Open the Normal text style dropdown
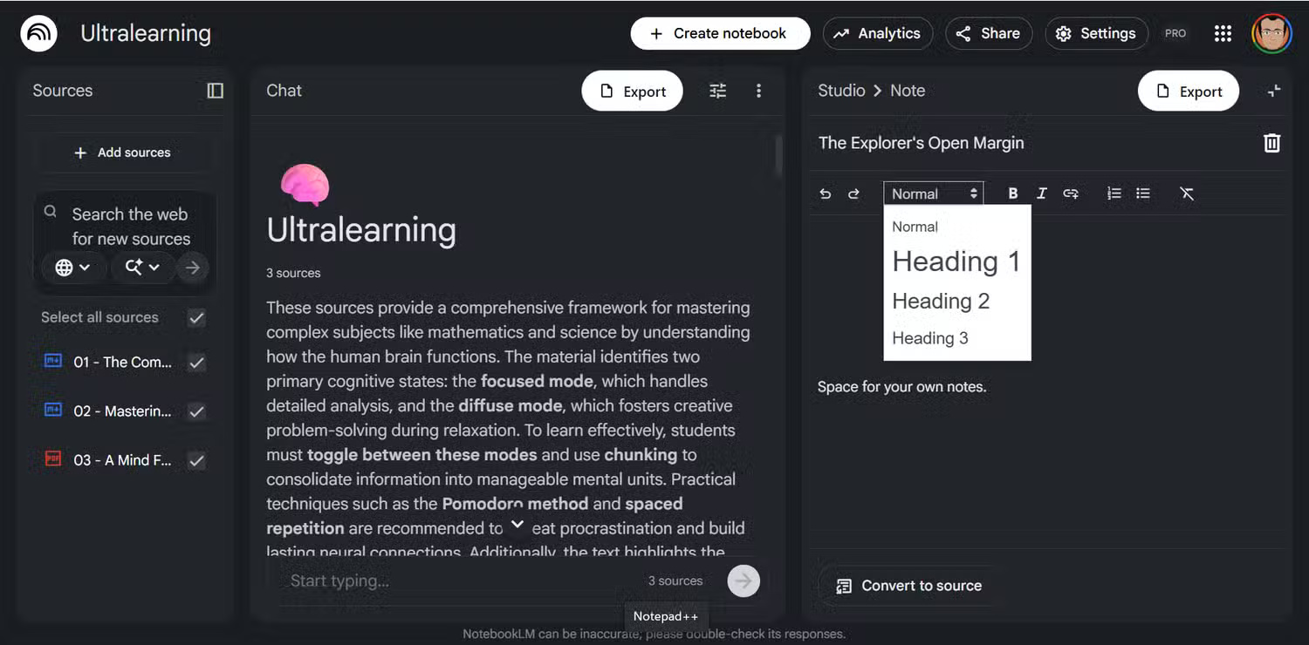The height and width of the screenshot is (645, 1309). coord(933,193)
